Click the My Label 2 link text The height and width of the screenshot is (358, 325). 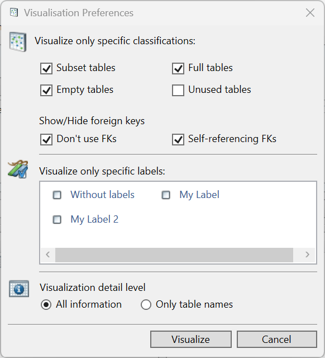[94, 219]
